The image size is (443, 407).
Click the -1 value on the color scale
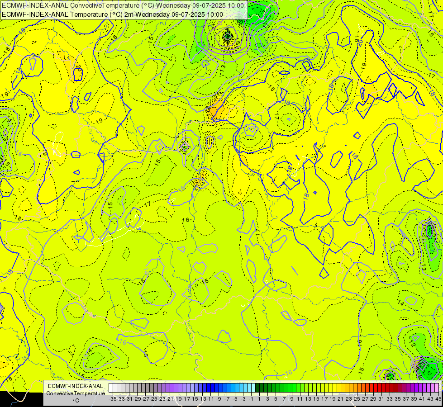(251, 399)
